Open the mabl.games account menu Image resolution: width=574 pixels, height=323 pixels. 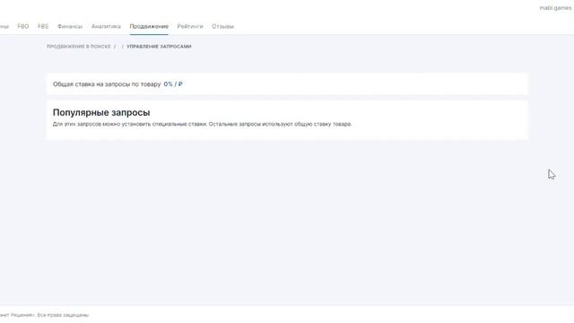555,8
